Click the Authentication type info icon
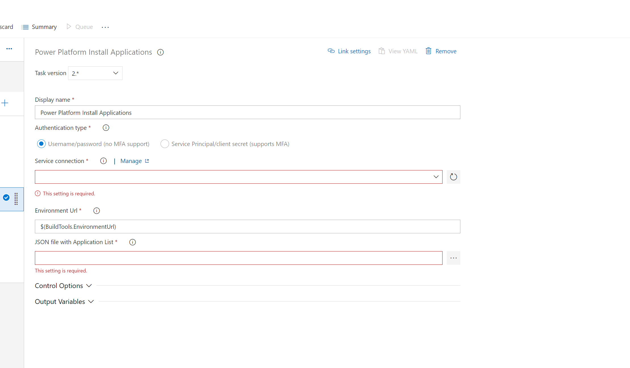This screenshot has height=368, width=630. (106, 128)
